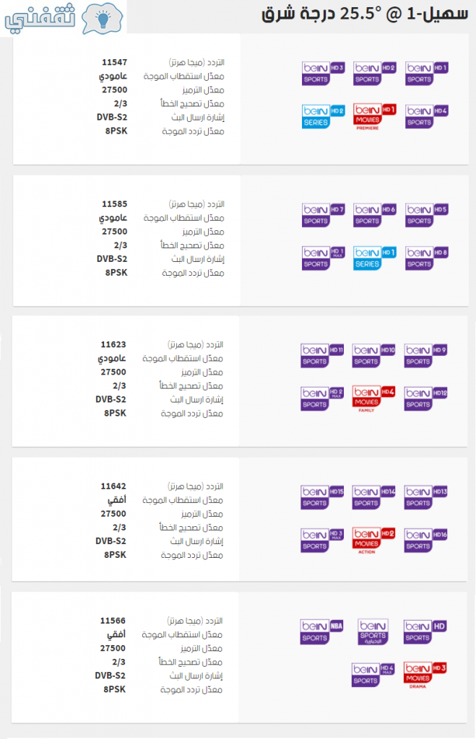Viewport: 476px width, 739px height.
Task: Click the beIN Sports HD 15 logo
Action: point(322,497)
